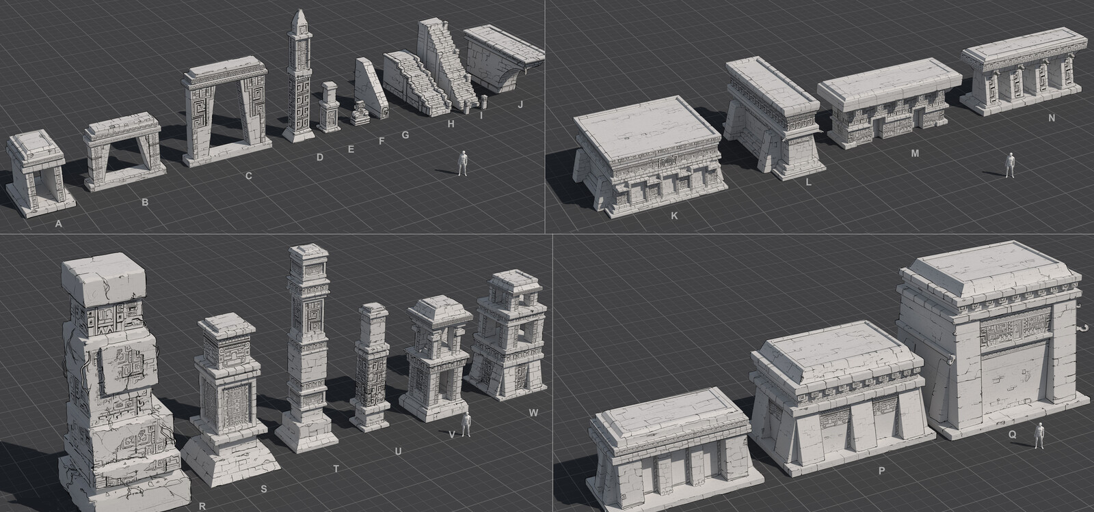Screen dimensions: 1094x512
Task: Click the letter label V
Action: pos(451,433)
